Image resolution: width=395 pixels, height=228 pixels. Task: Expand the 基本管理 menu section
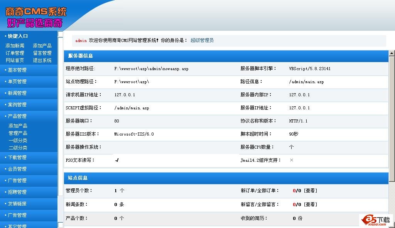tap(17, 70)
